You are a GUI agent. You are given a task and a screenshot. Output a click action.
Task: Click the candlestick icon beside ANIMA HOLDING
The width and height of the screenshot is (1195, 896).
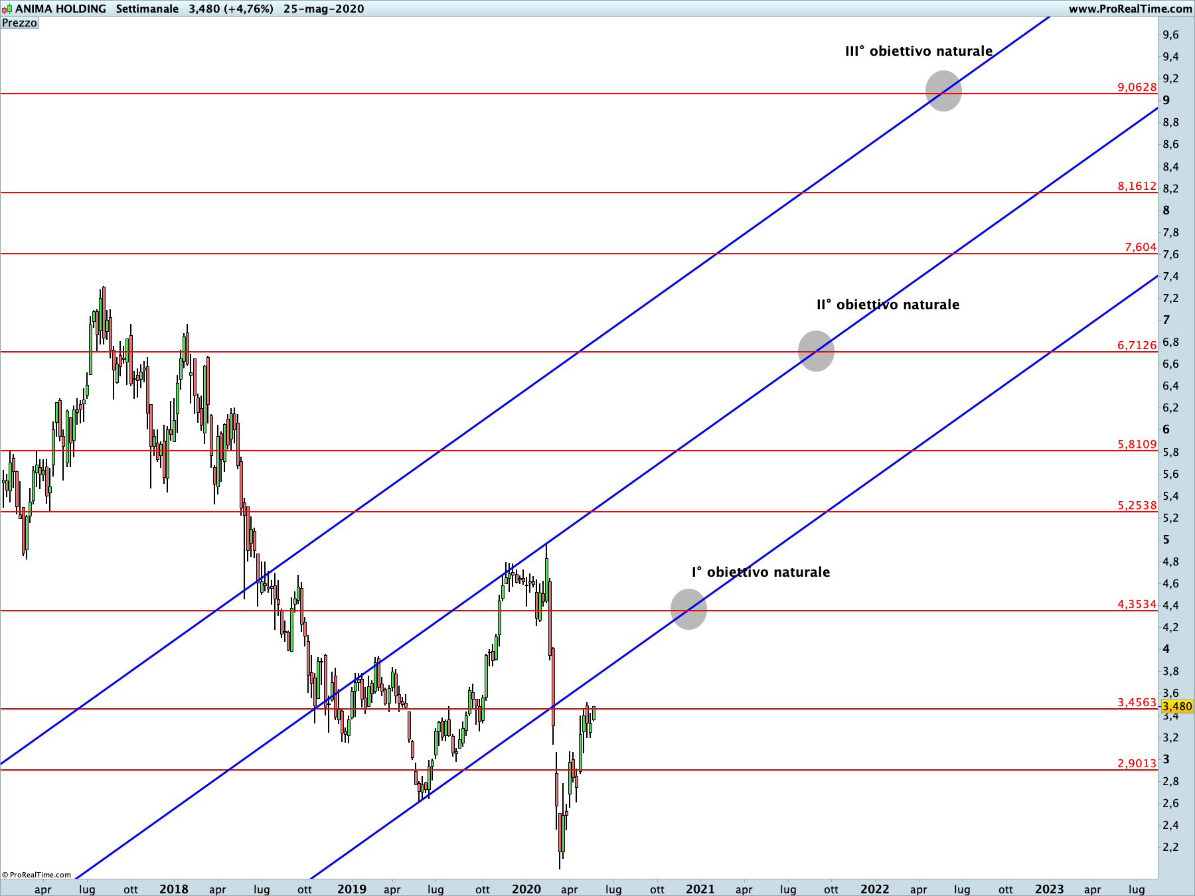click(7, 9)
